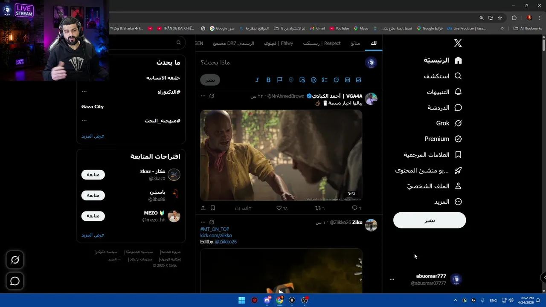Viewport: 546px width, 307px height.
Task: Open options for #الدكتوراه trend
Action: (x=84, y=92)
